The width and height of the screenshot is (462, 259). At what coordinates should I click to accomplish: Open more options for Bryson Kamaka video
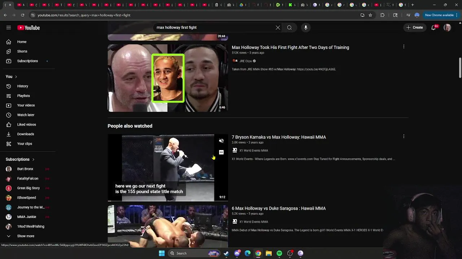coord(404,136)
